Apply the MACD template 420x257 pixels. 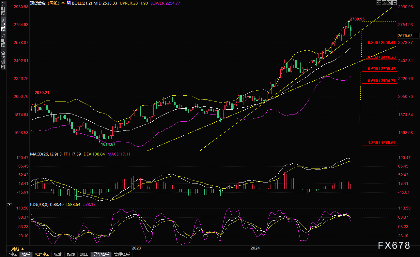point(71,254)
